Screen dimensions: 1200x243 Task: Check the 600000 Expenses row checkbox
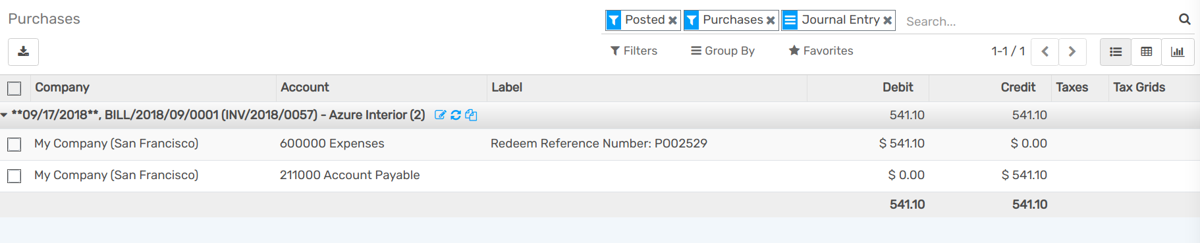click(14, 144)
